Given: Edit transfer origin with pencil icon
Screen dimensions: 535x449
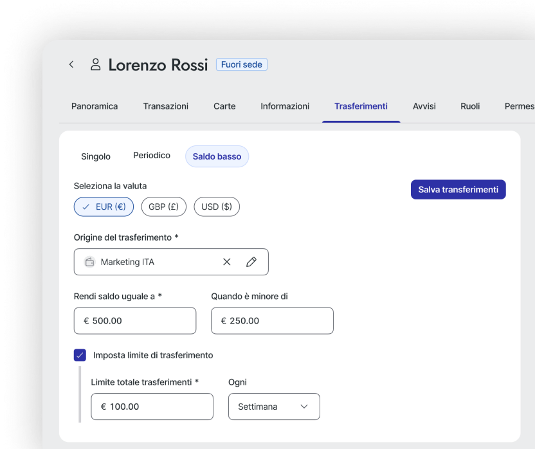Looking at the screenshot, I should coord(251,262).
